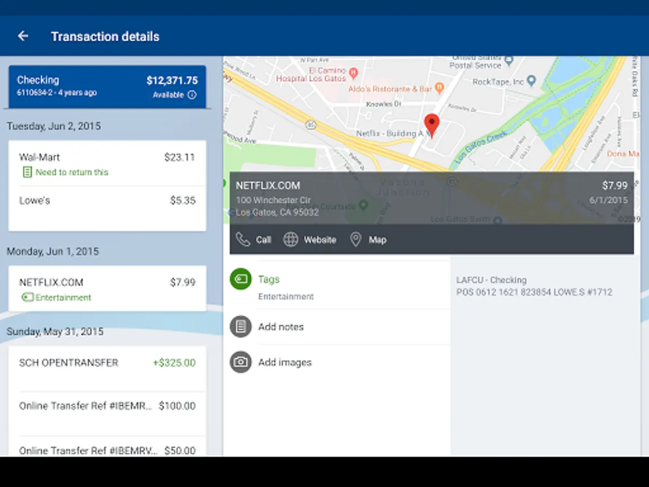
Task: Click the Map label
Action: click(378, 240)
